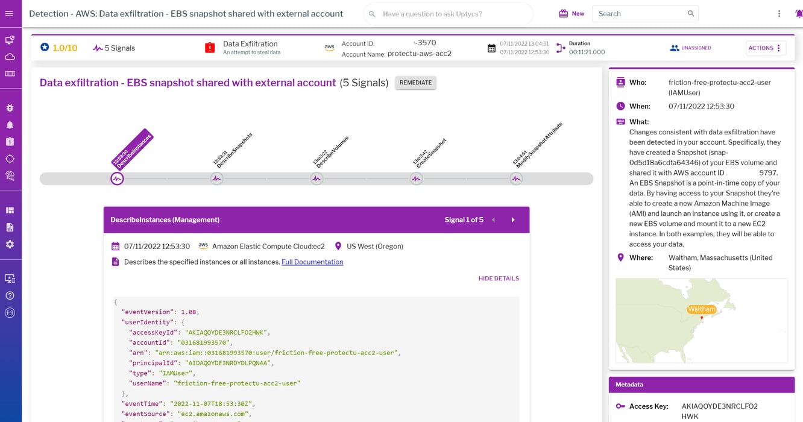Viewport: 803px width, 422px height.
Task: Open the investigate search icon in sidebar
Action: coord(10,175)
